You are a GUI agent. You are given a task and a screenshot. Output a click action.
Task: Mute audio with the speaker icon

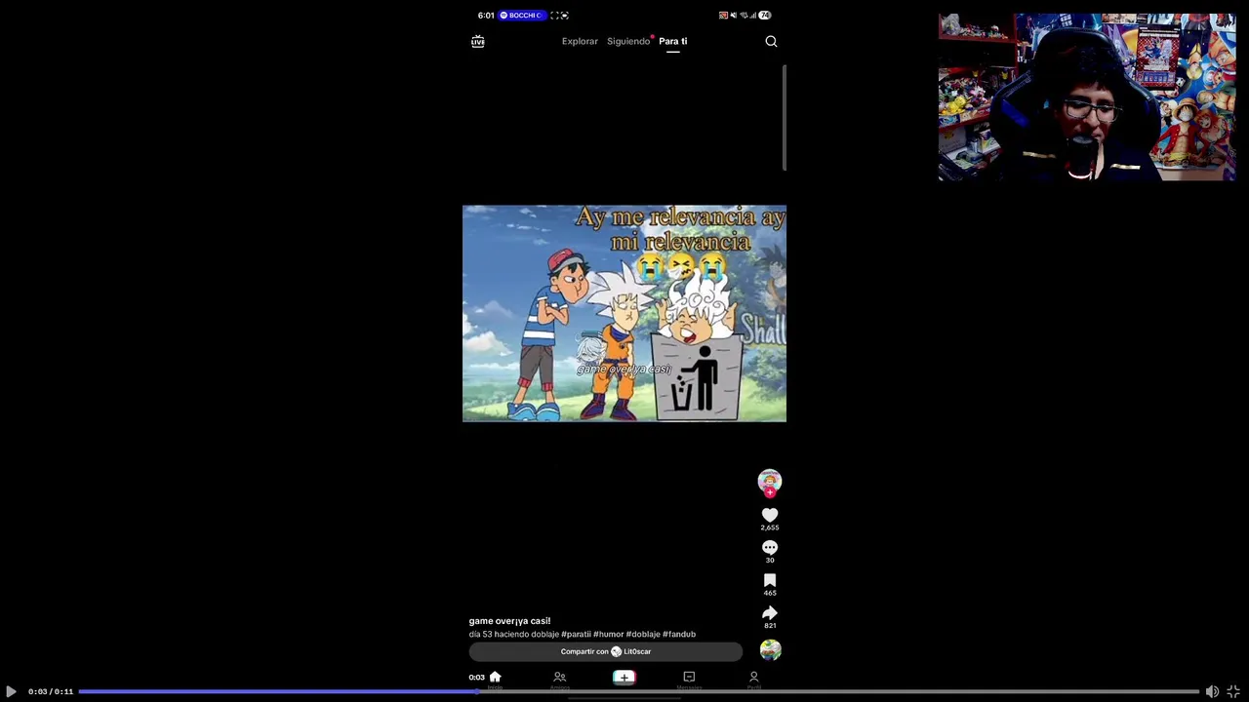1212,691
